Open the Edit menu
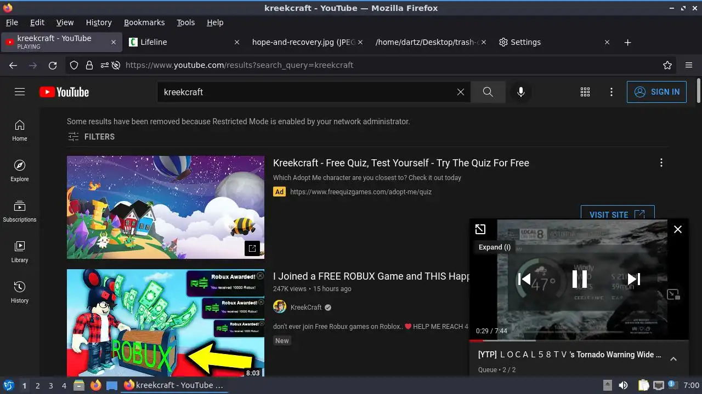The height and width of the screenshot is (394, 702). click(37, 22)
